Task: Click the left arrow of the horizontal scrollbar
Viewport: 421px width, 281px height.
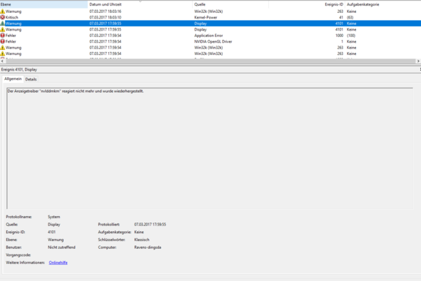Action: pos(2,61)
